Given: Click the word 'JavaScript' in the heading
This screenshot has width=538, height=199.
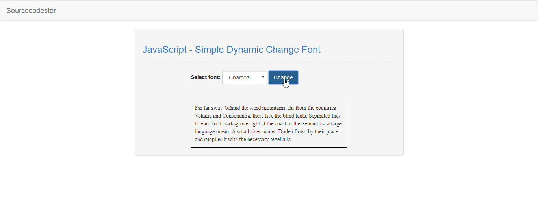Looking at the screenshot, I should [165, 50].
